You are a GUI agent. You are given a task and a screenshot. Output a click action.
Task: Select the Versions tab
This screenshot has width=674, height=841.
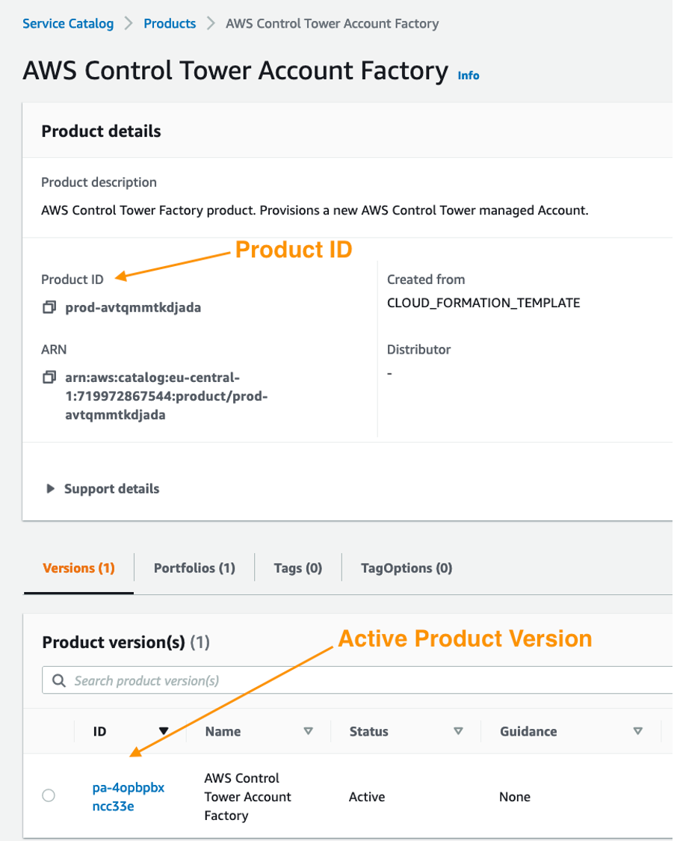click(x=78, y=567)
